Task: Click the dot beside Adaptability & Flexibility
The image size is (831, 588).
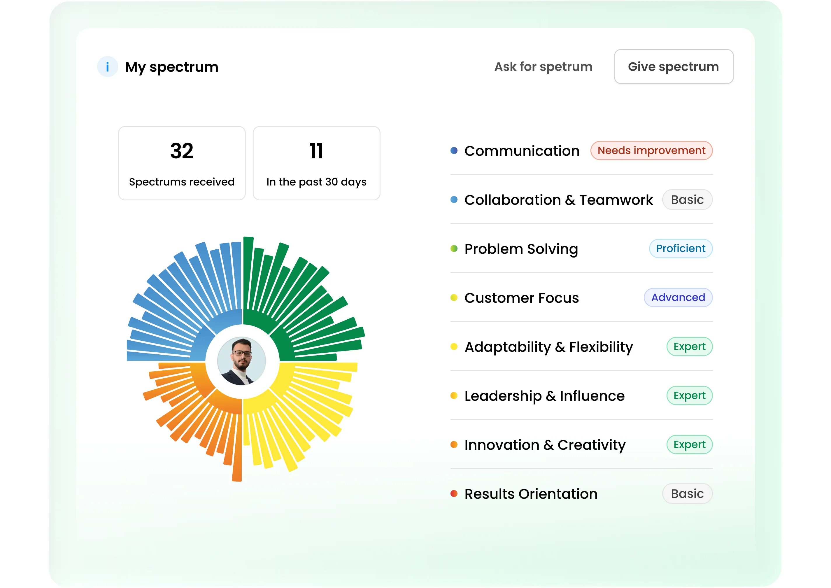Action: [x=454, y=346]
